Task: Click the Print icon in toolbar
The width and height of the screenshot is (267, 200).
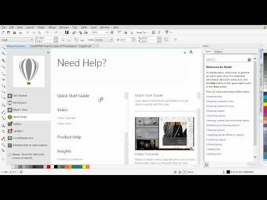Action: [21, 33]
